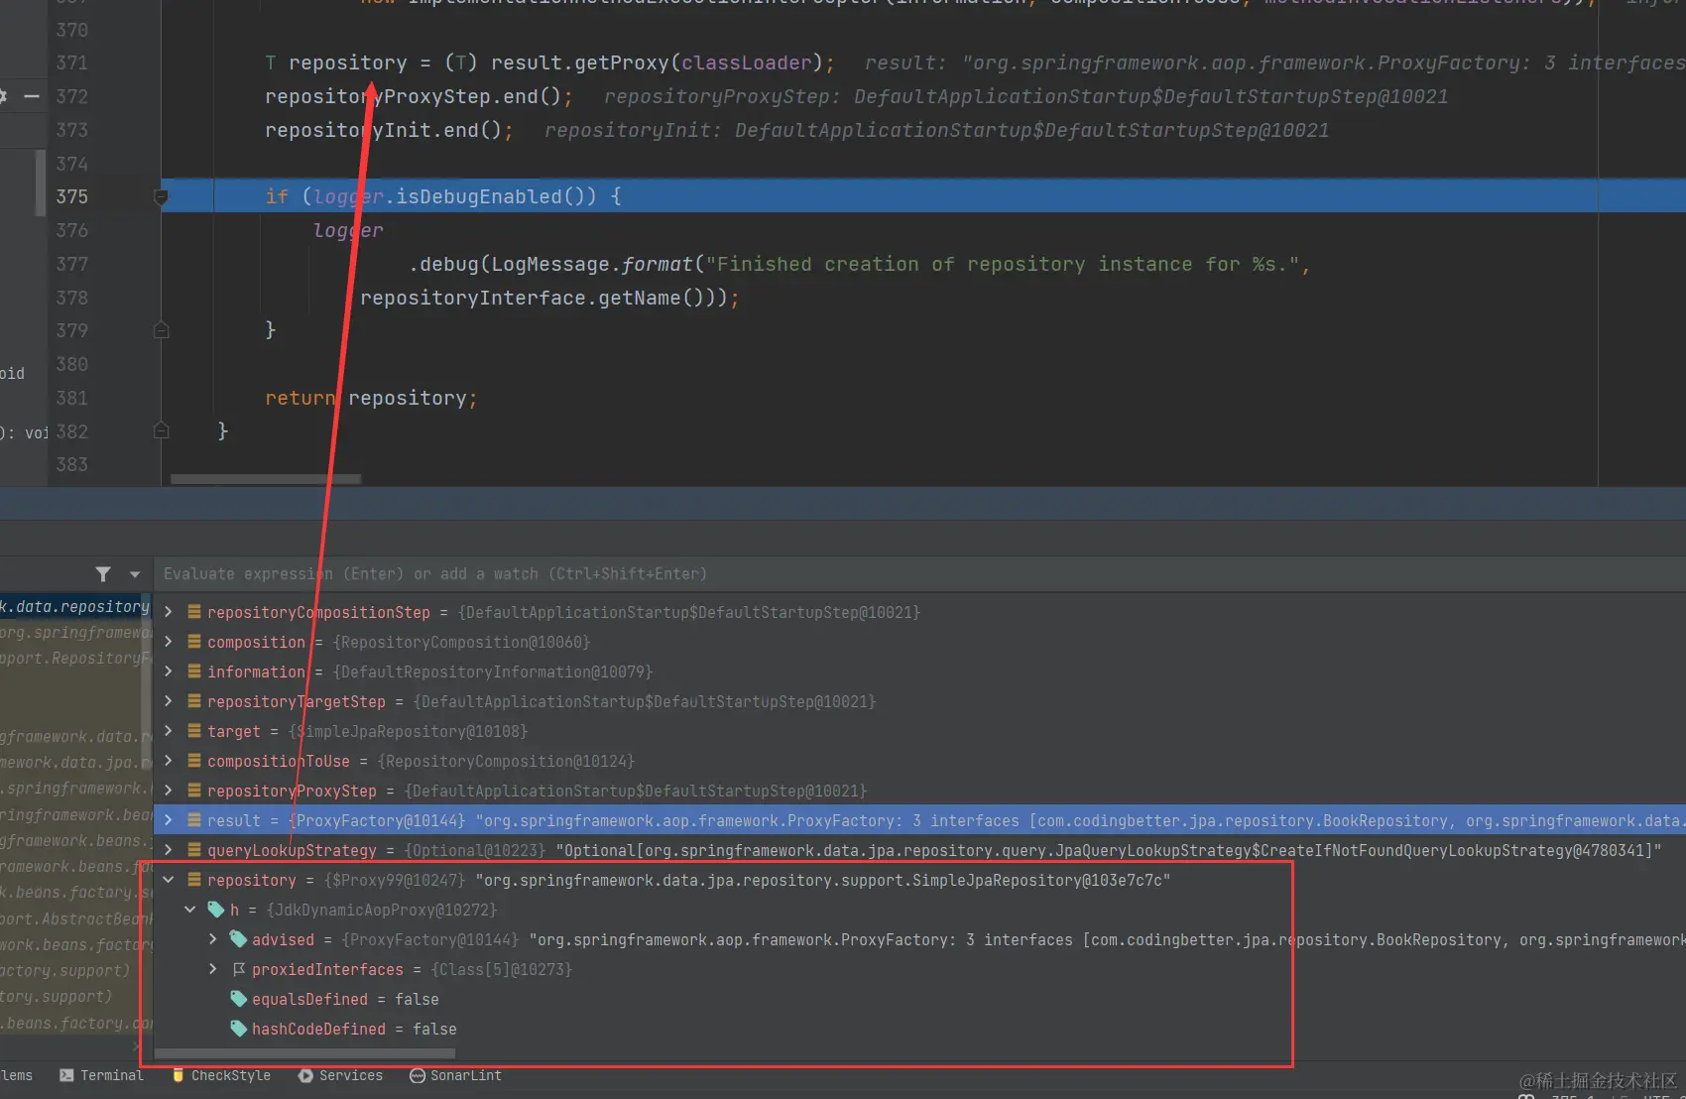Click the hide panel dash icon near line 372
This screenshot has width=1686, height=1099.
click(x=32, y=96)
